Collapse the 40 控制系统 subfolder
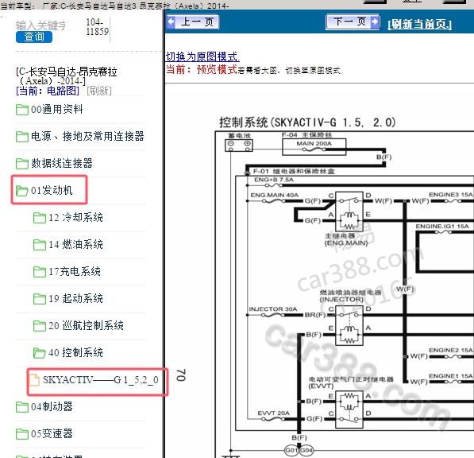 [x=76, y=353]
